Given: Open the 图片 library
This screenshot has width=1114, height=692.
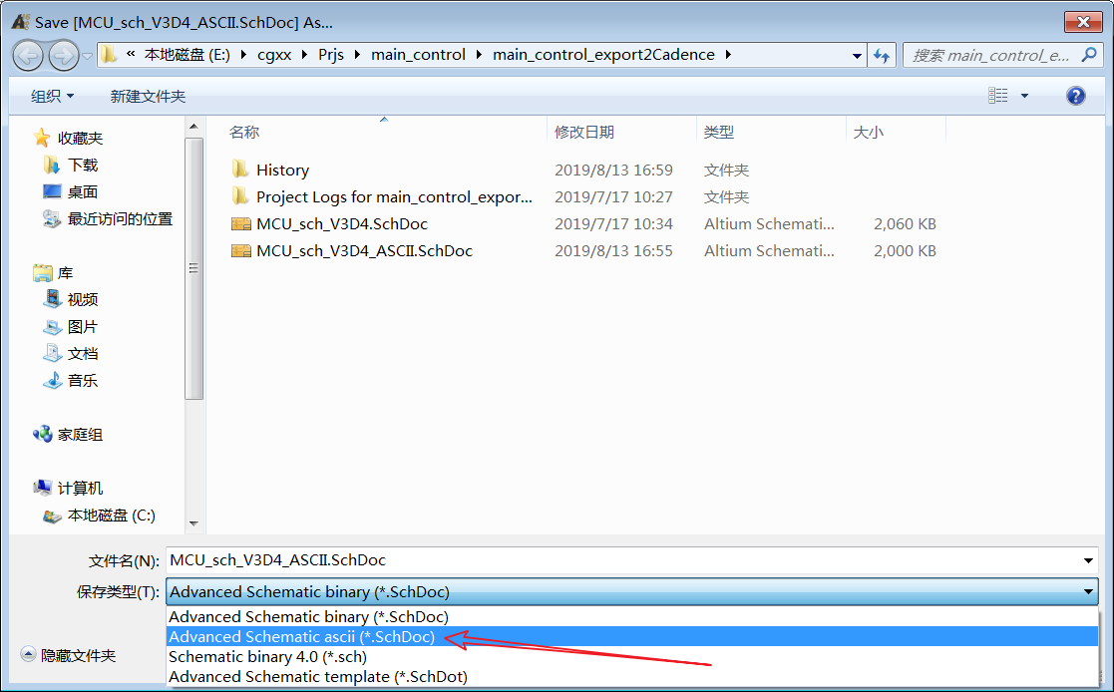Looking at the screenshot, I should coord(71,327).
